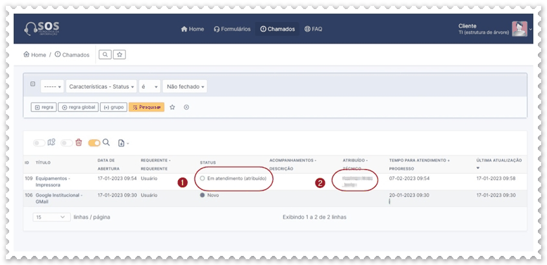Screen dimensions: 547x265
Task: Click the star icon beside the breadcrumb
Action: [x=119, y=54]
